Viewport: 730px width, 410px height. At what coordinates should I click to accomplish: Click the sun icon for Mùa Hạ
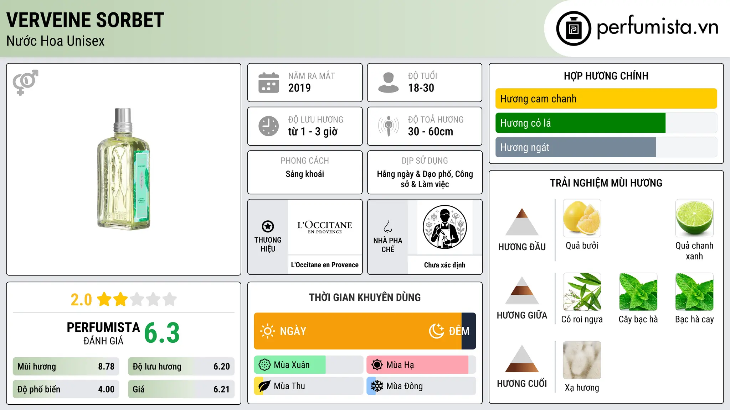(377, 365)
